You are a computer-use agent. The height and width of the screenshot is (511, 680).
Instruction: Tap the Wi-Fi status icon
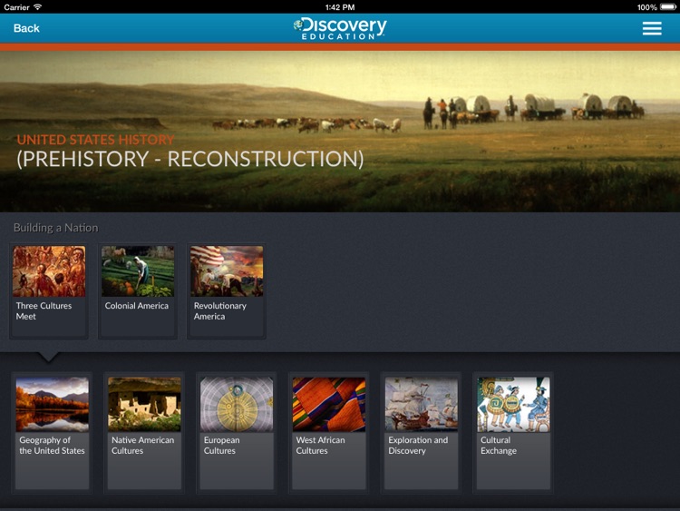coord(38,7)
